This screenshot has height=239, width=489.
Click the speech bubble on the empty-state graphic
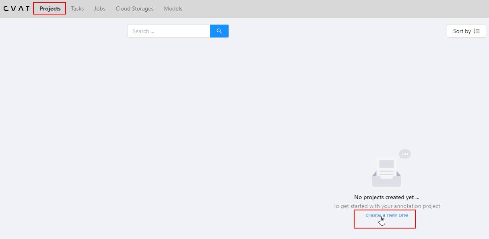click(x=405, y=154)
